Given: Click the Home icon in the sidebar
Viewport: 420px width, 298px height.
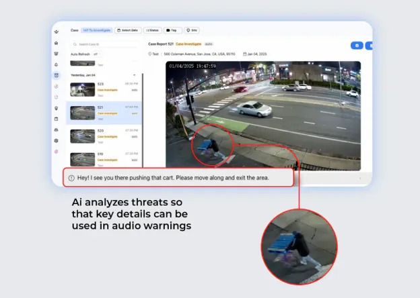Looking at the screenshot, I should point(57,42).
